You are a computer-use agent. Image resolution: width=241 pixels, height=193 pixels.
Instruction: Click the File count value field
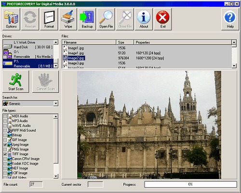[x=36, y=184]
